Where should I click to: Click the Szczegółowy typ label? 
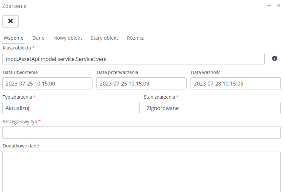20,122
